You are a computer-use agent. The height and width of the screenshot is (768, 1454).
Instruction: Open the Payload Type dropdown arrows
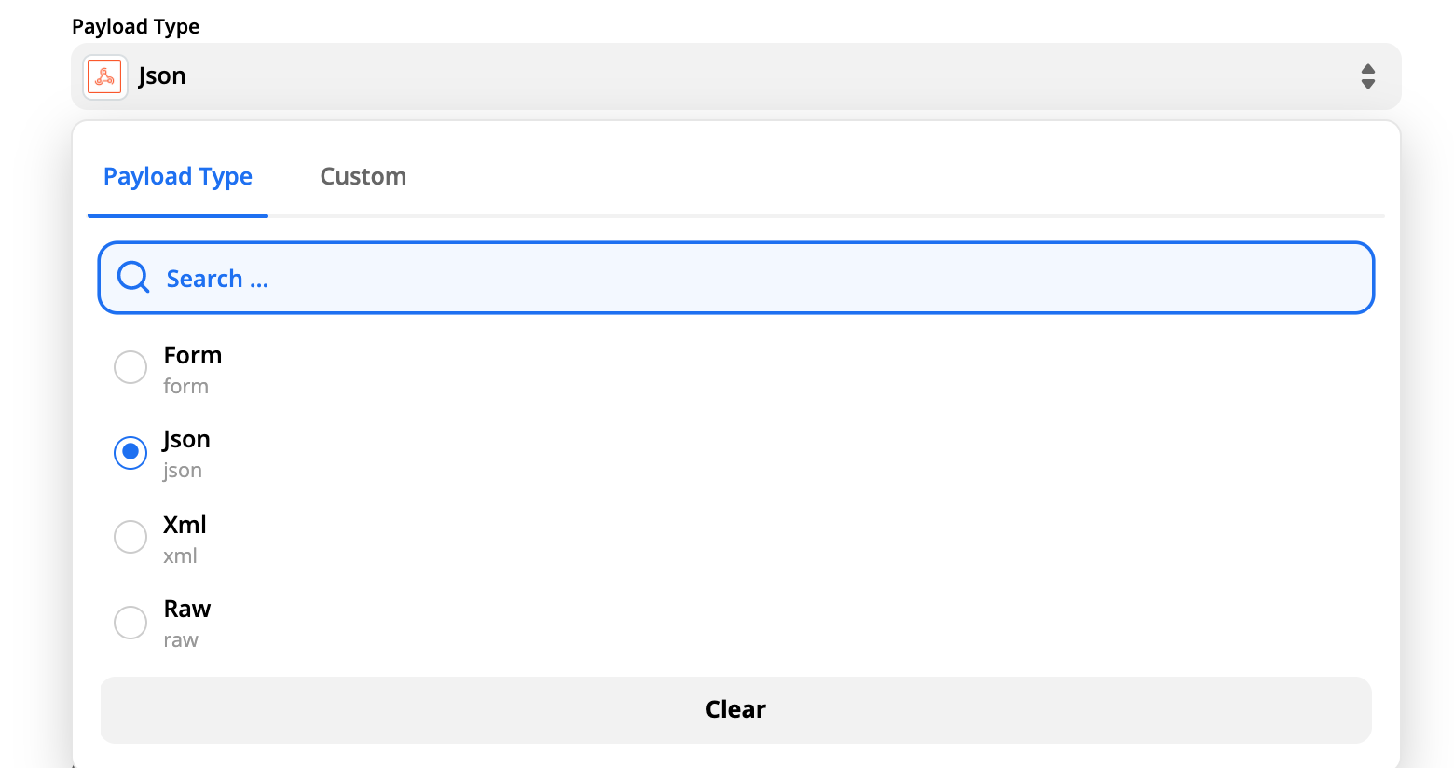click(1367, 76)
